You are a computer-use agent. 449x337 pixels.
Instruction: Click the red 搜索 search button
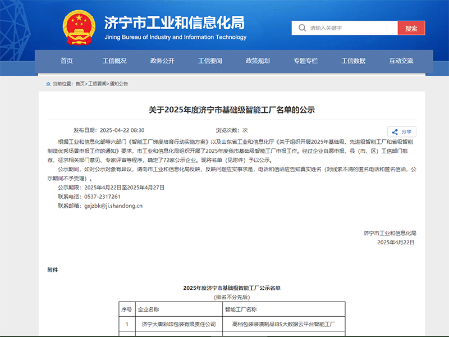(411, 27)
